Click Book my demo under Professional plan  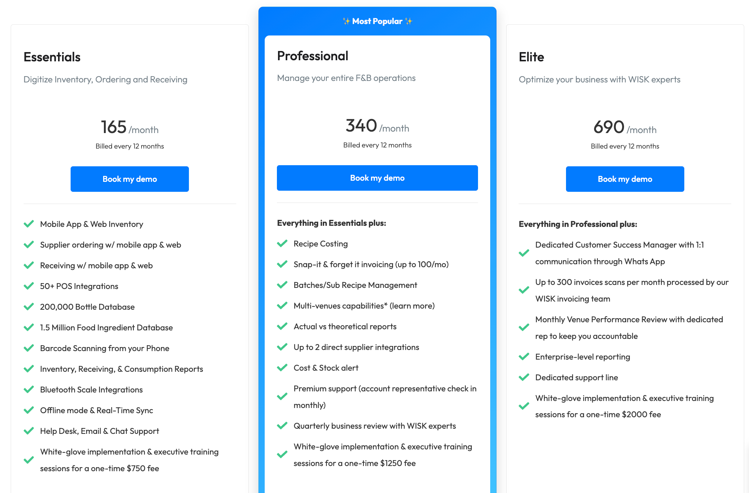377,178
